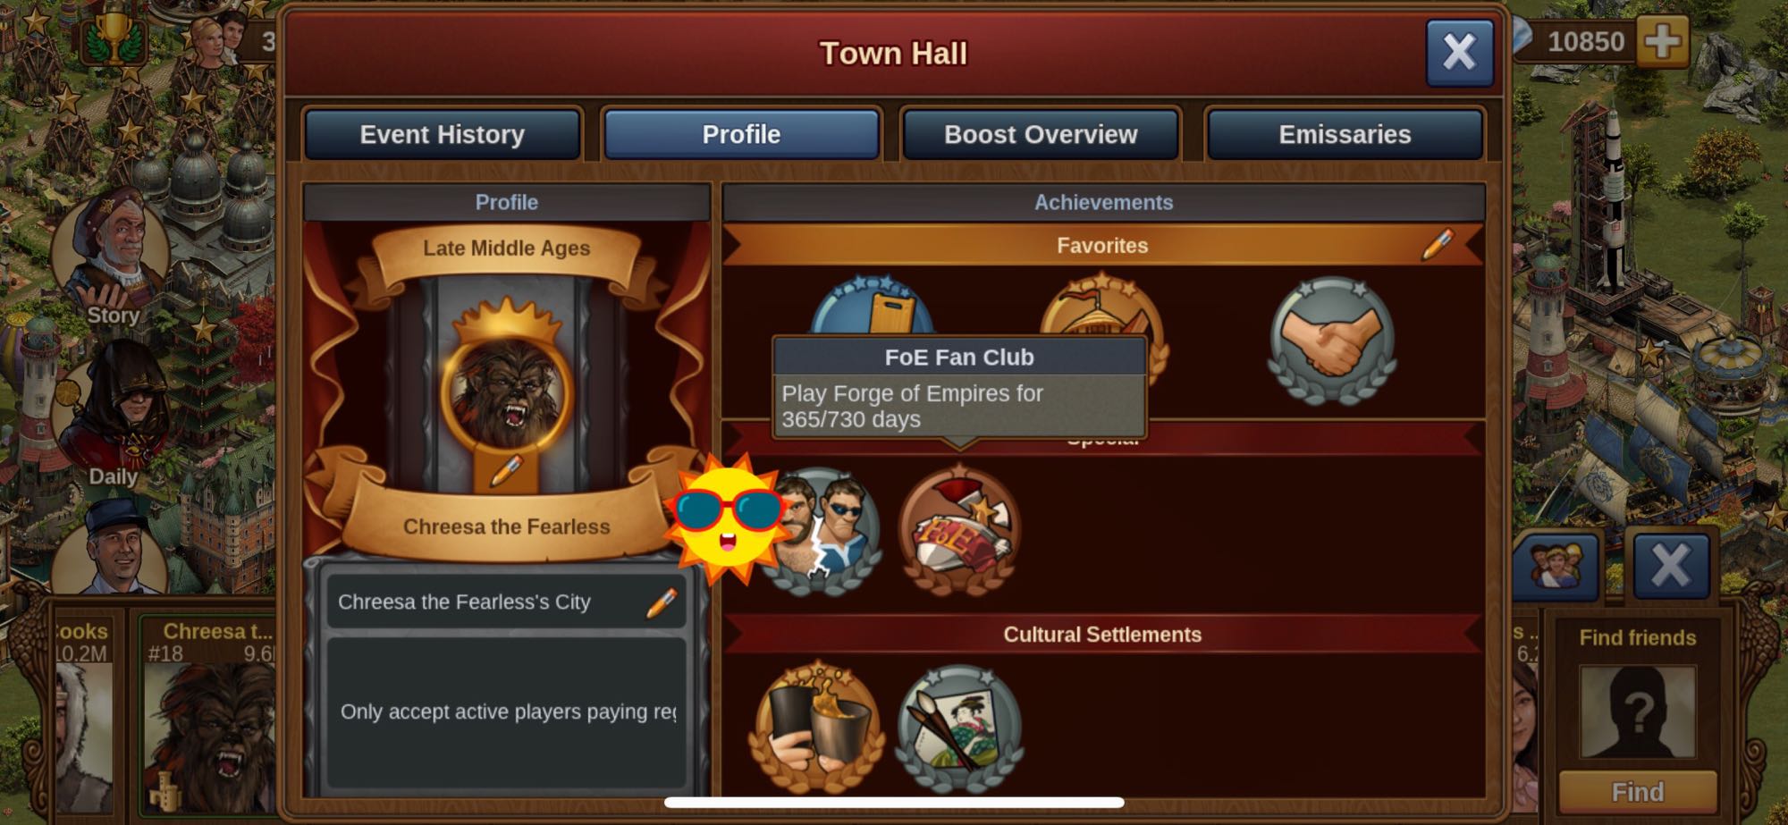
Task: Edit favorites with the pencil icon
Action: coord(1437,244)
